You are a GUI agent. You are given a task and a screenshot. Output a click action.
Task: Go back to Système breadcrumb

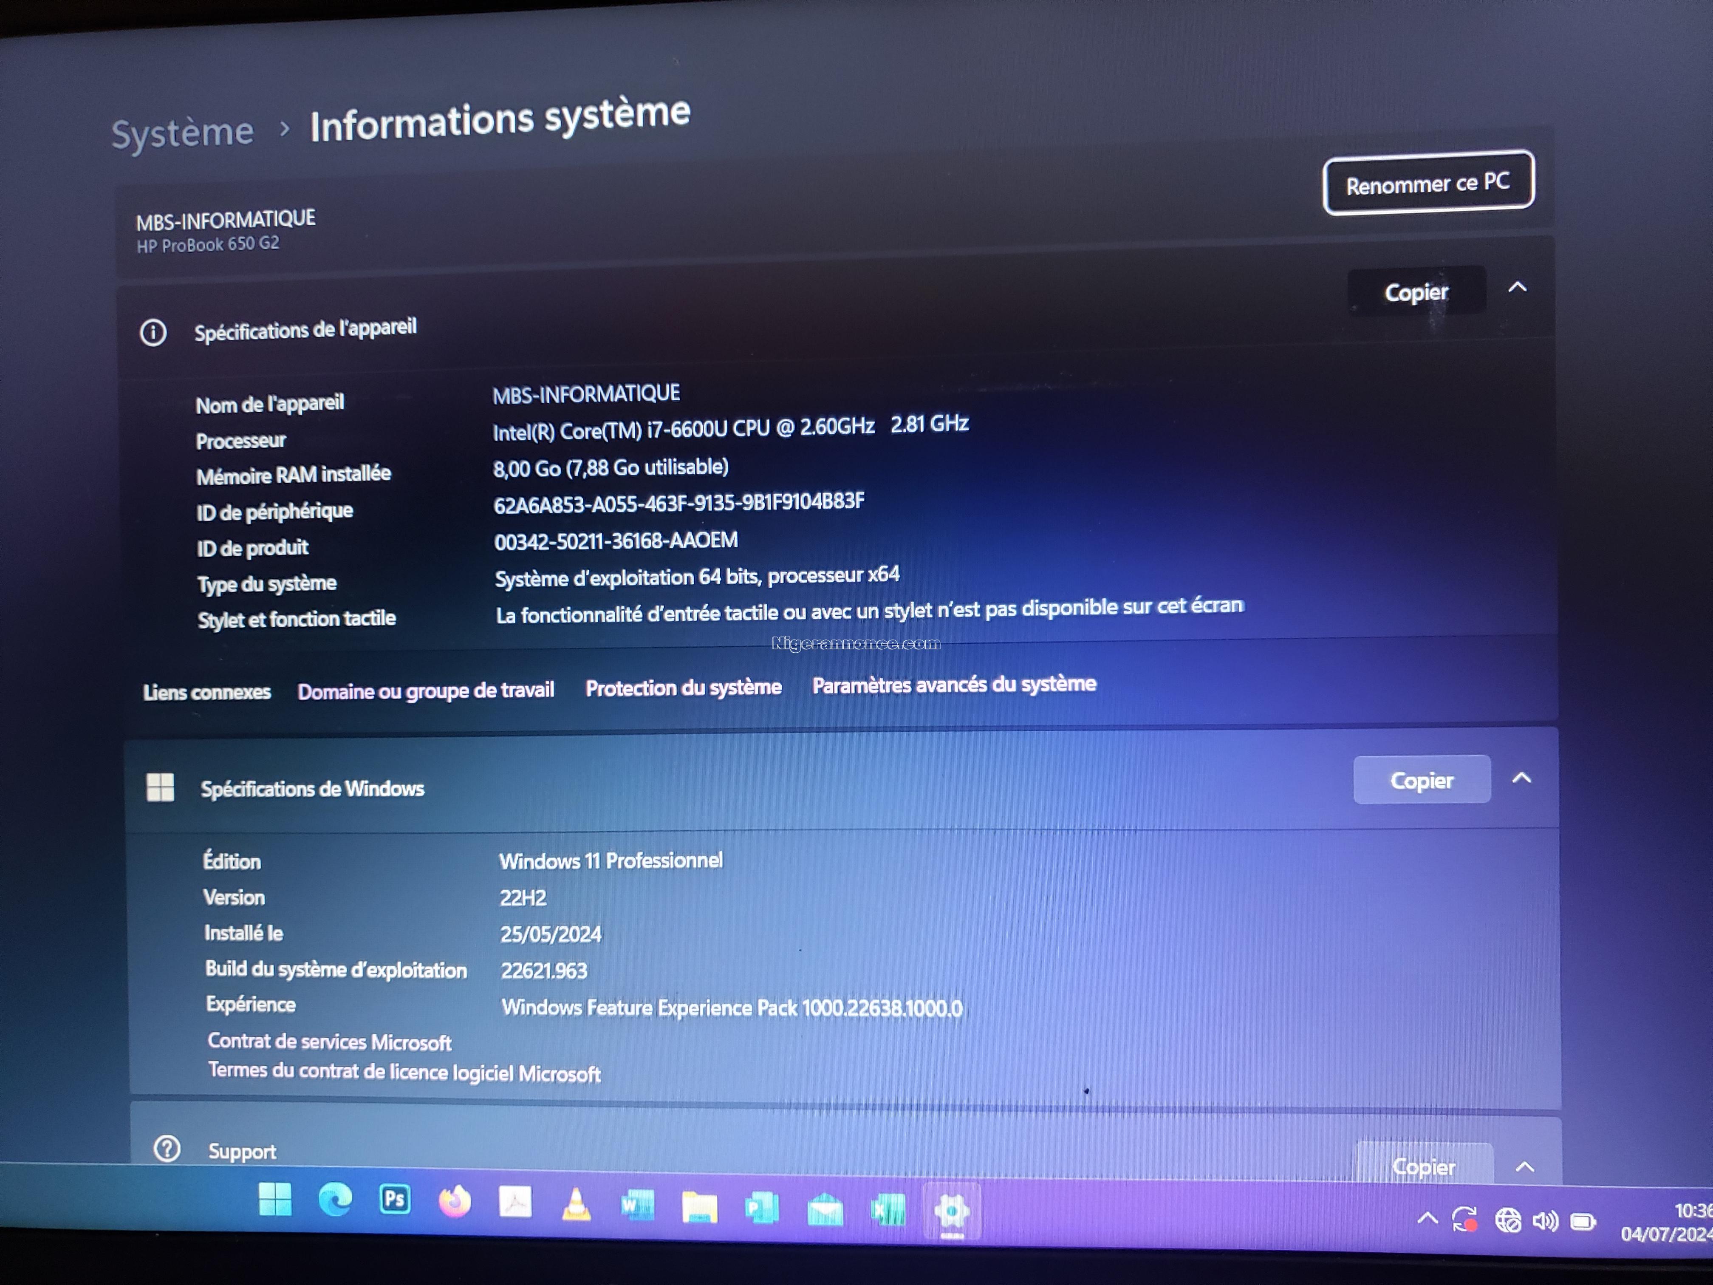click(183, 133)
